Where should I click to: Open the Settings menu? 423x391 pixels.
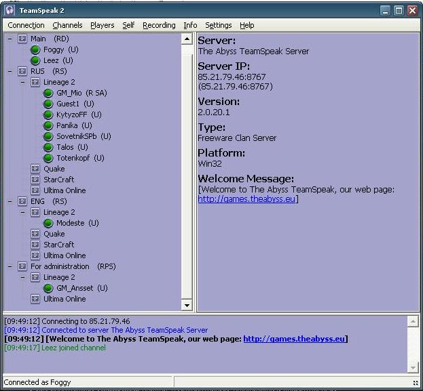(x=219, y=25)
